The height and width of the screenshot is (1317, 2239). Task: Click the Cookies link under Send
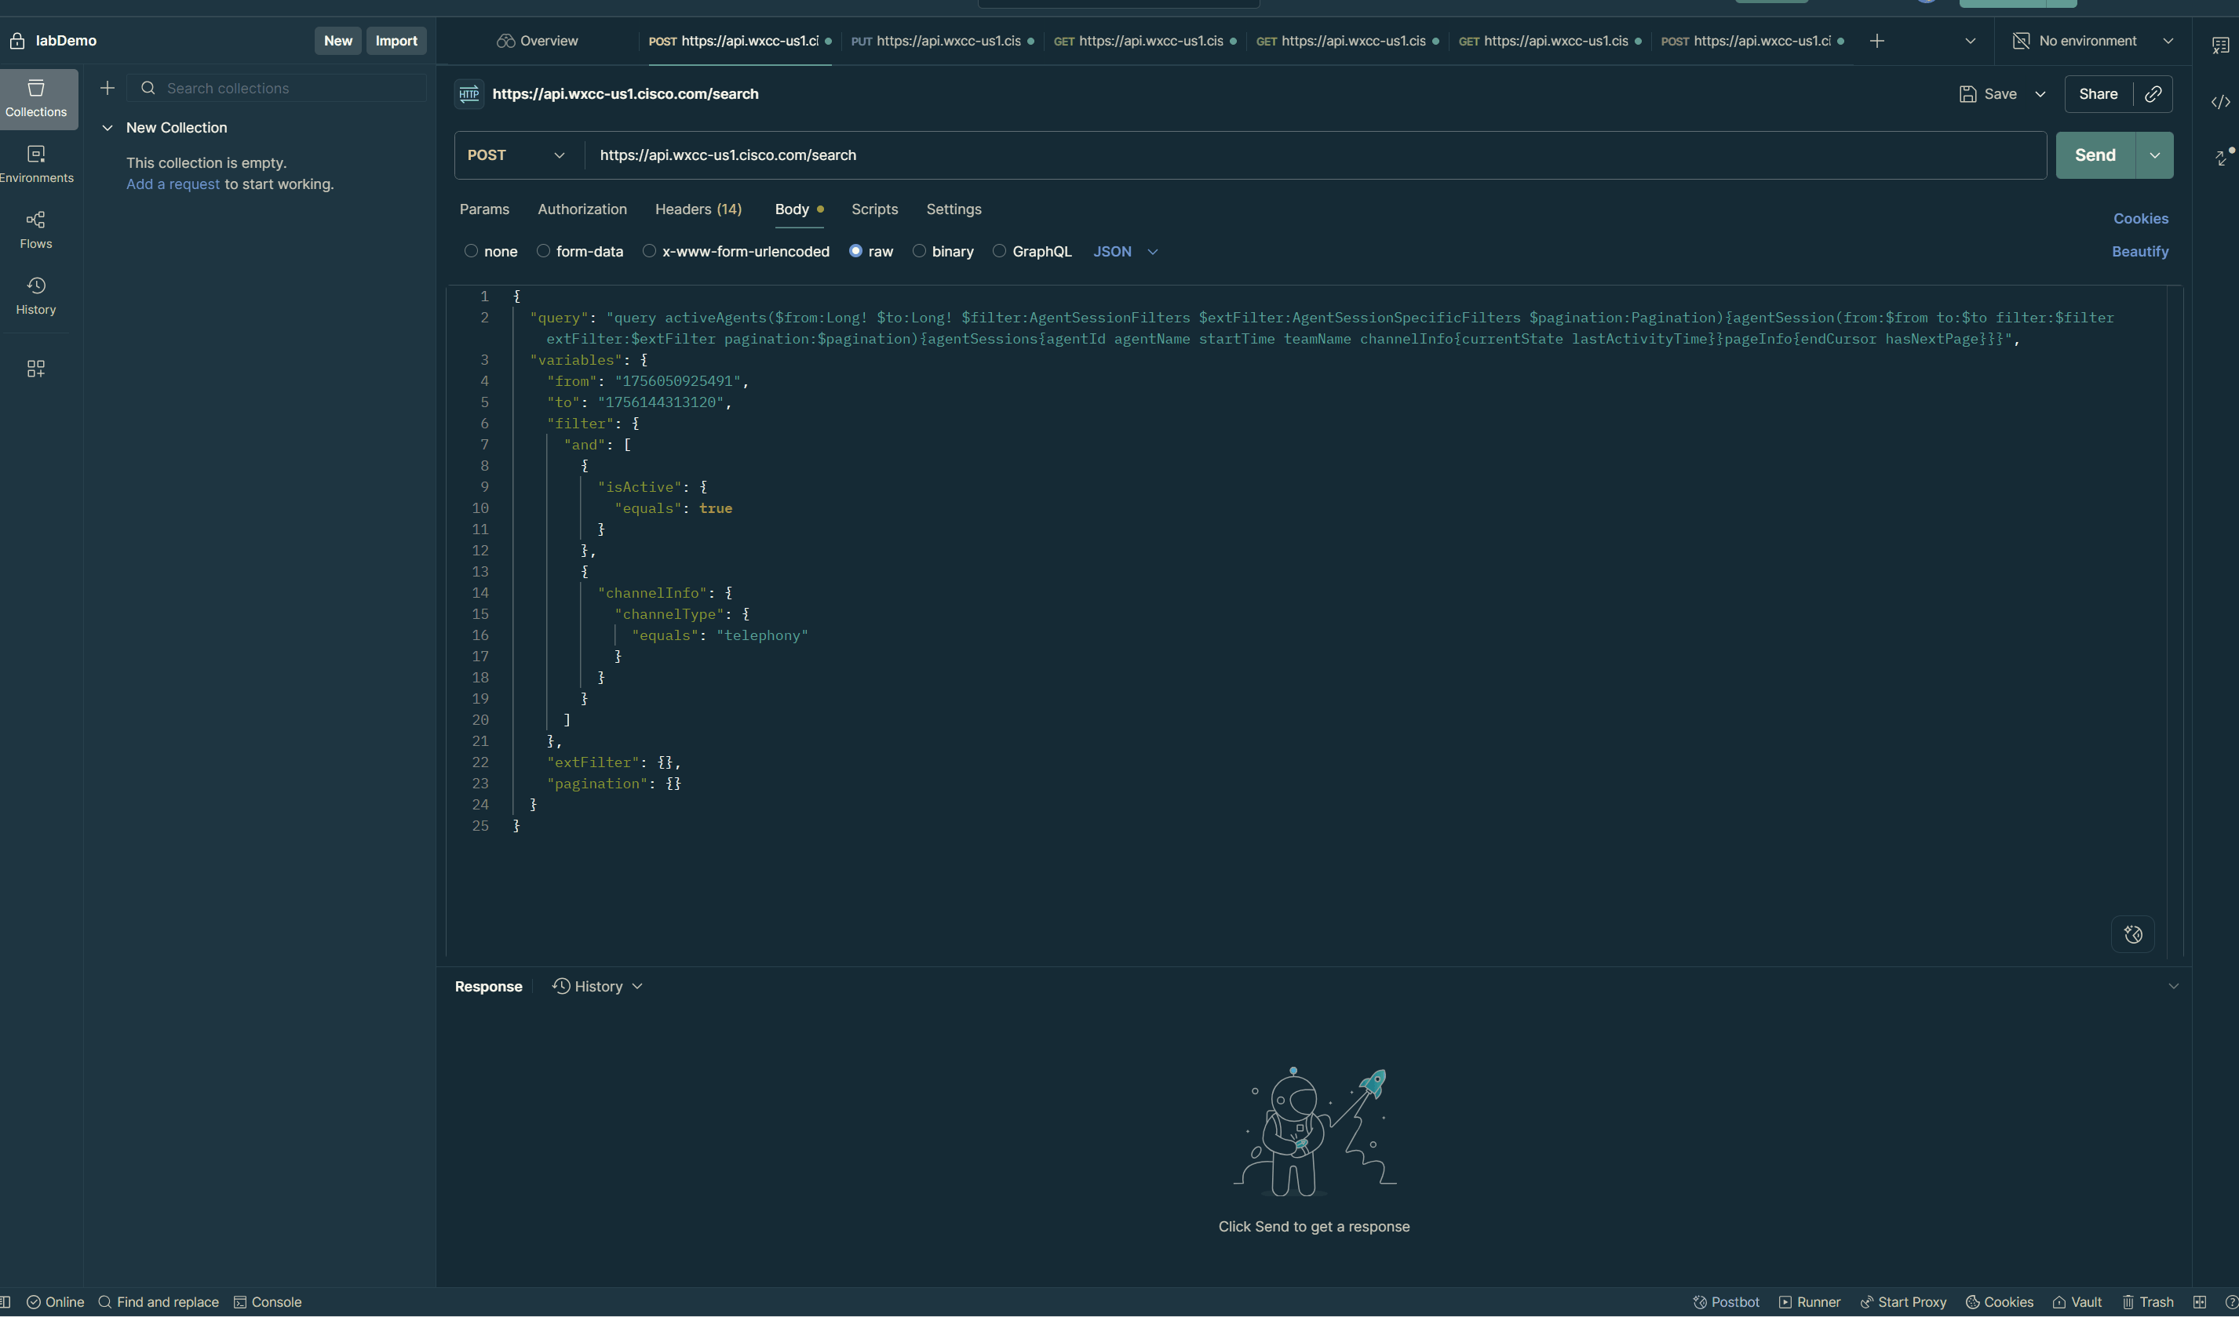click(x=2140, y=219)
